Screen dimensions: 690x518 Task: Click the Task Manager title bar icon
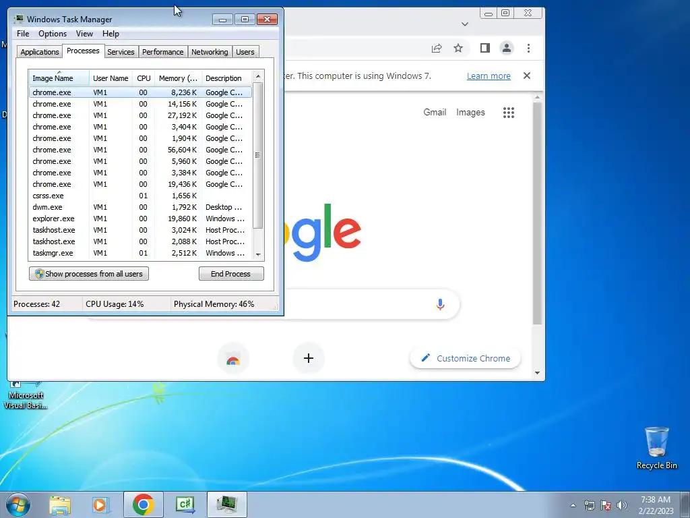(x=18, y=19)
